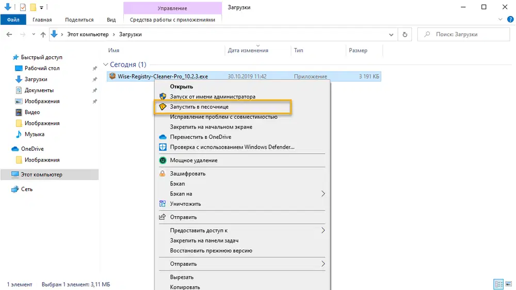Viewport: 516px width, 290px height.
Task: Open the address bar history dropdown
Action: [392, 35]
